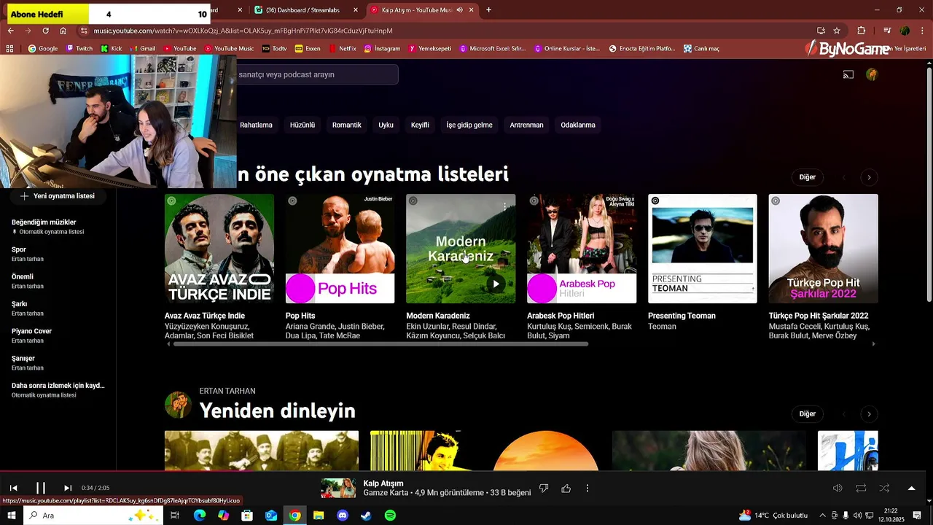Select the Hüzünlü mood chip
Viewport: 933px width, 525px height.
pos(302,125)
